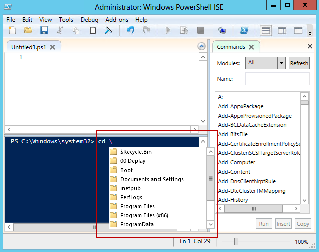Start PowerShell.exe with the blue console icon
This screenshot has height=252, width=319.
[x=244, y=31]
